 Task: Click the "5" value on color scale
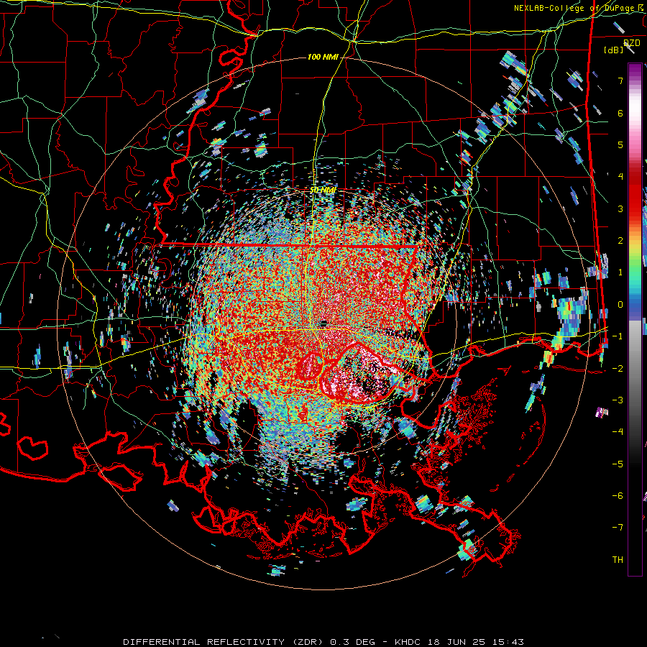[620, 144]
